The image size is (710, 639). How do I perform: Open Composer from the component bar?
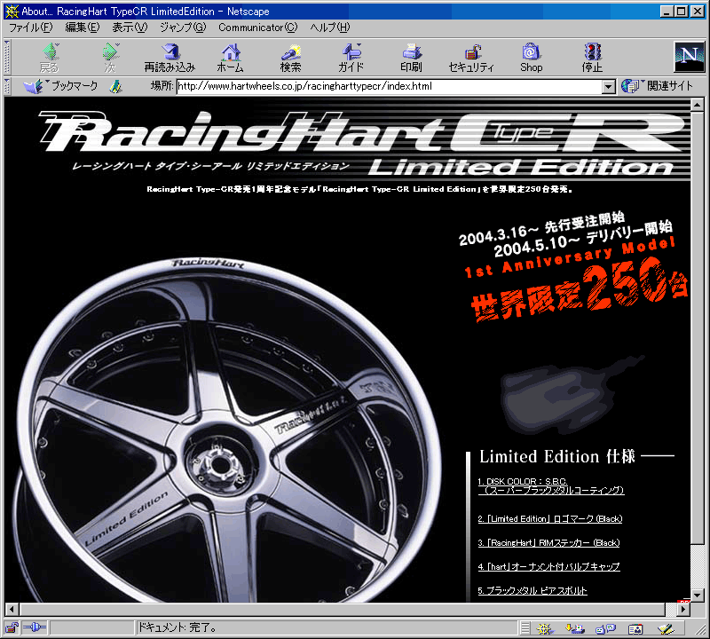point(666,628)
